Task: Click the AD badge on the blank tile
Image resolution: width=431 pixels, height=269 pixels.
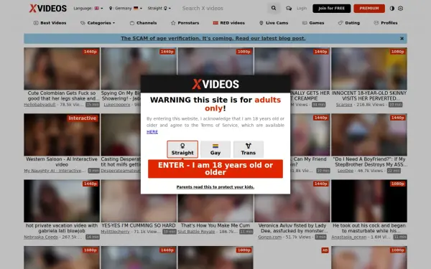Action: [x=325, y=250]
